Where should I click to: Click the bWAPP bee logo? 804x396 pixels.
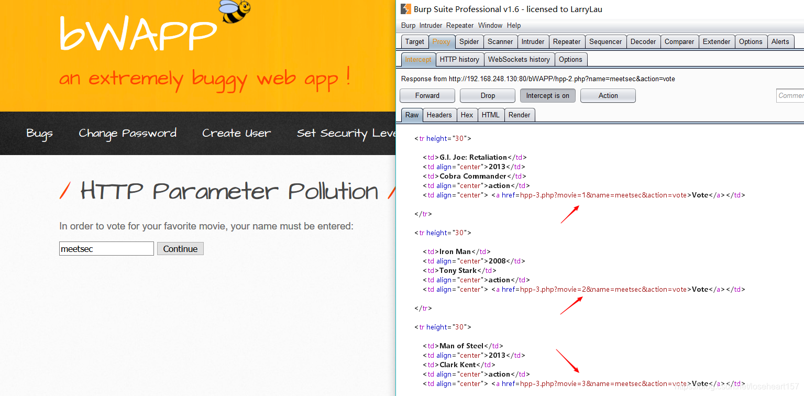[234, 11]
